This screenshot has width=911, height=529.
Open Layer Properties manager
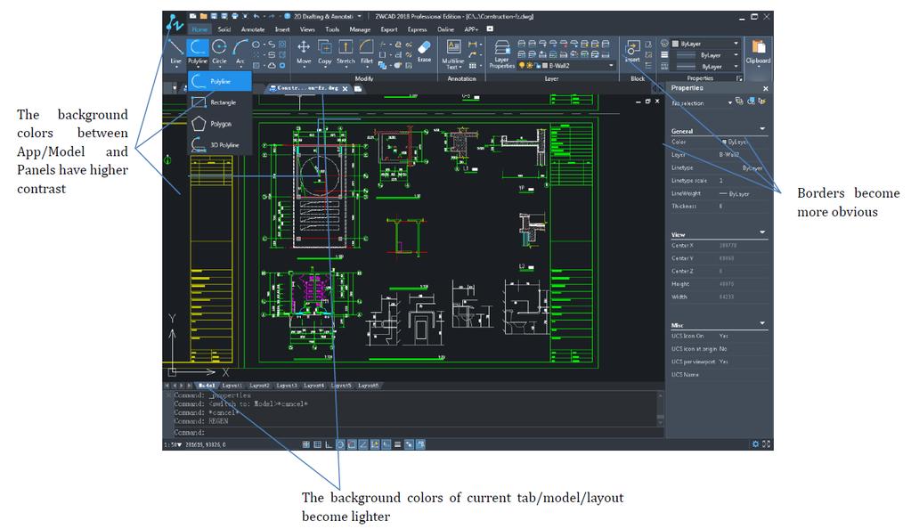pyautogui.click(x=502, y=54)
